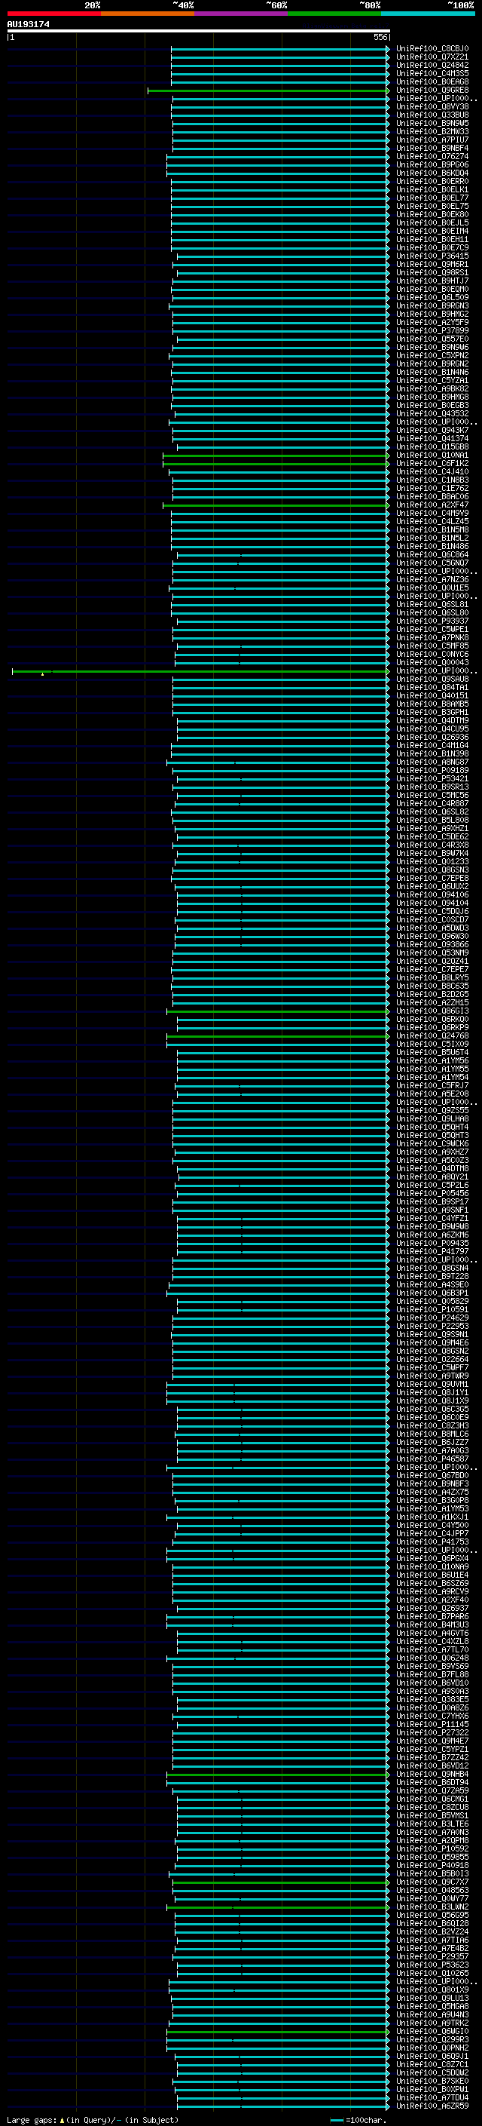Click the purple ~60% legend color segment
This screenshot has width=482, height=2126.
(240, 14)
